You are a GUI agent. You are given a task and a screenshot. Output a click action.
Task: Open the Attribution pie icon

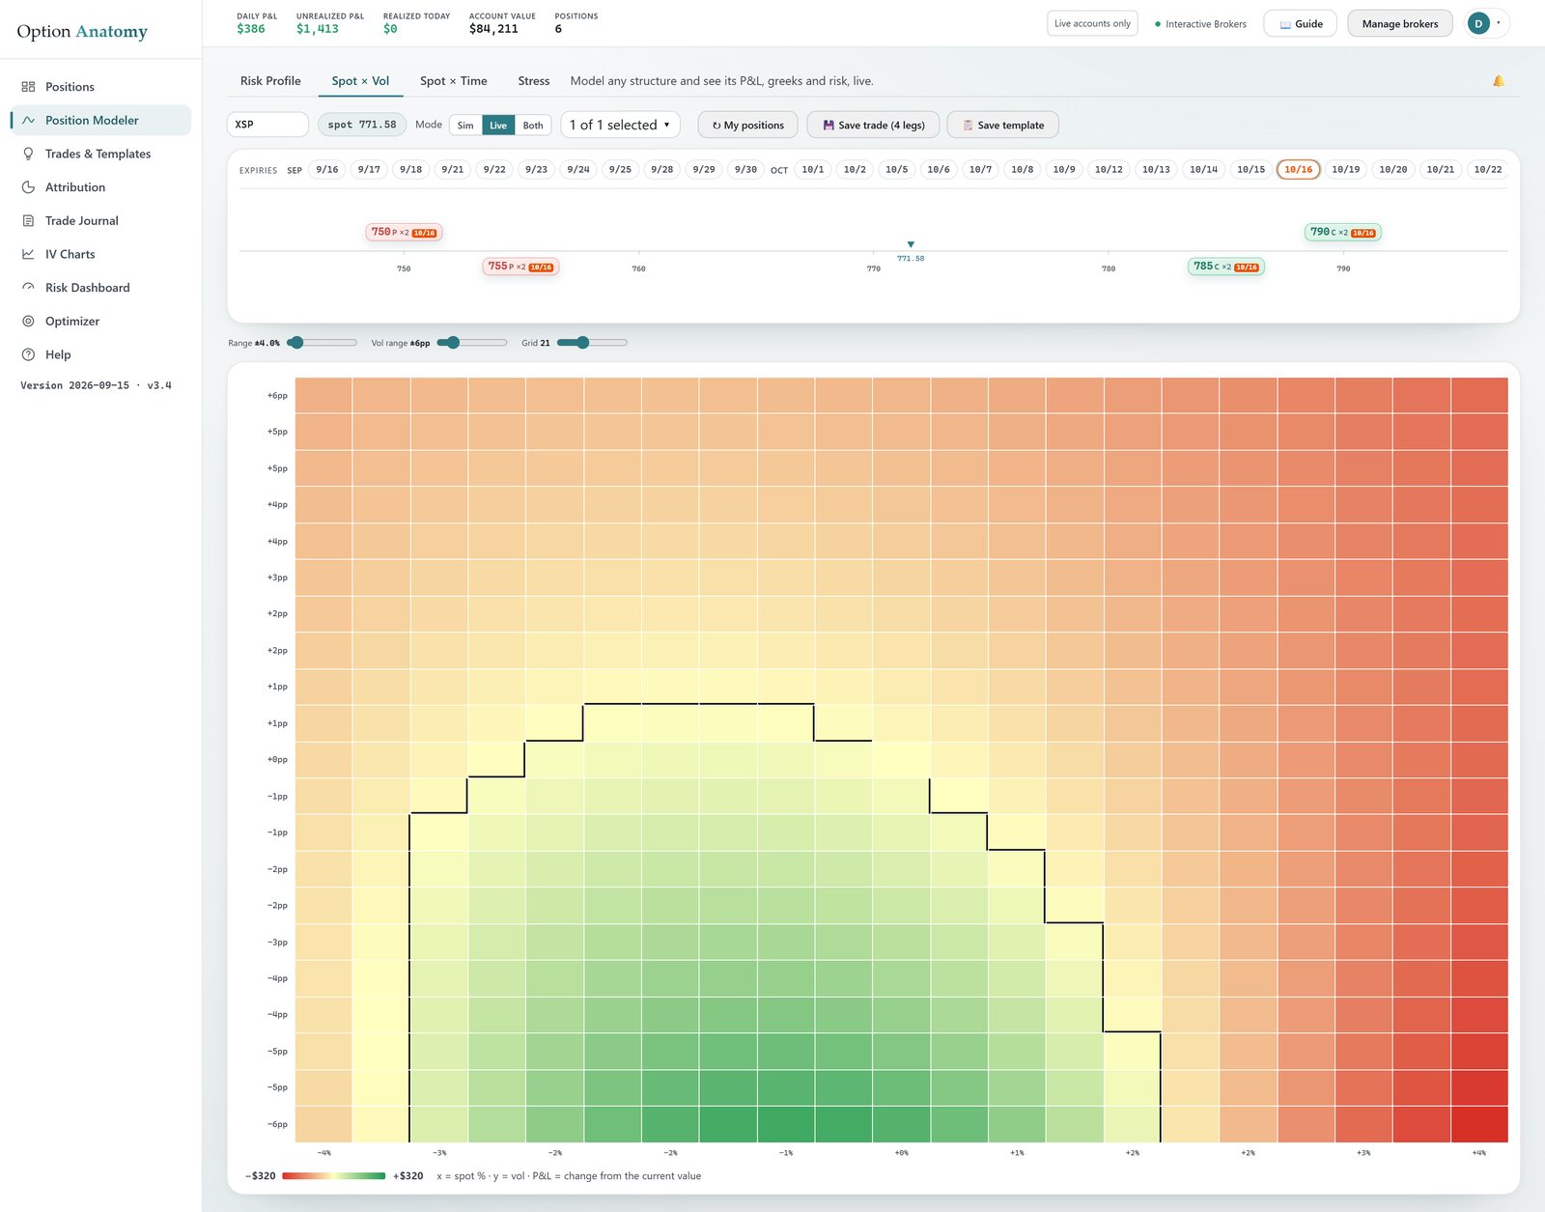28,187
